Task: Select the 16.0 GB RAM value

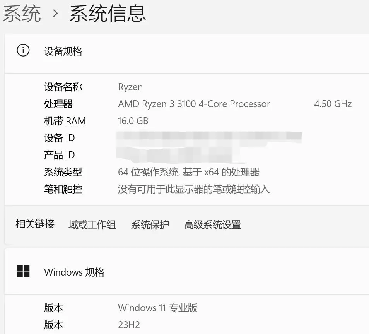Action: tap(133, 121)
